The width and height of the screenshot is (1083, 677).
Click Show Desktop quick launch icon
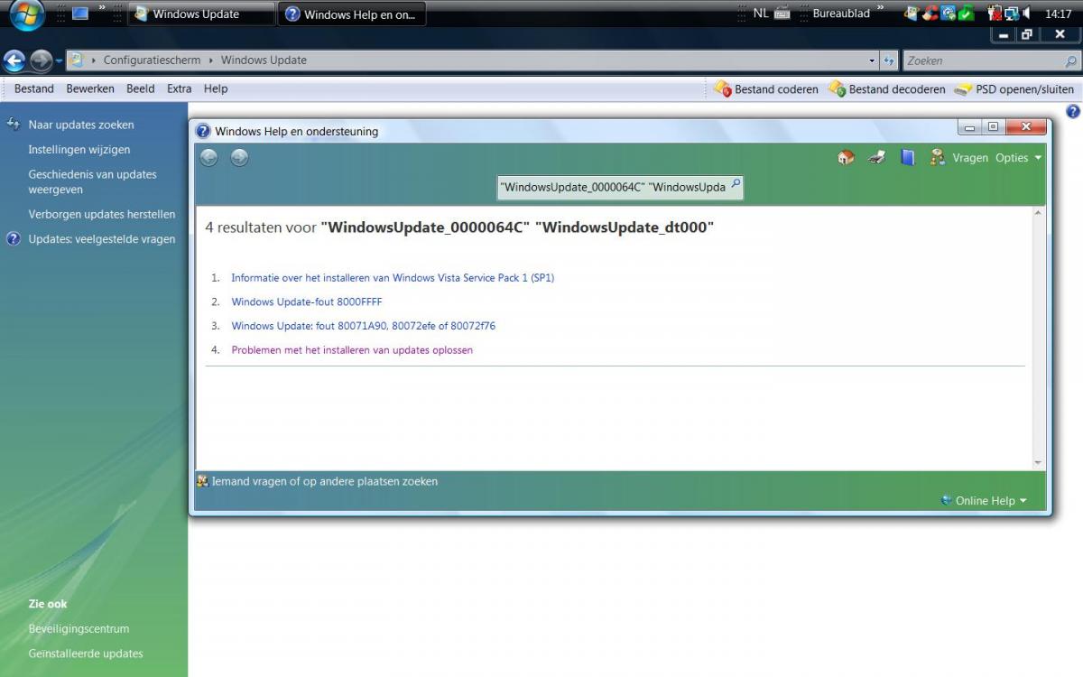[79, 14]
